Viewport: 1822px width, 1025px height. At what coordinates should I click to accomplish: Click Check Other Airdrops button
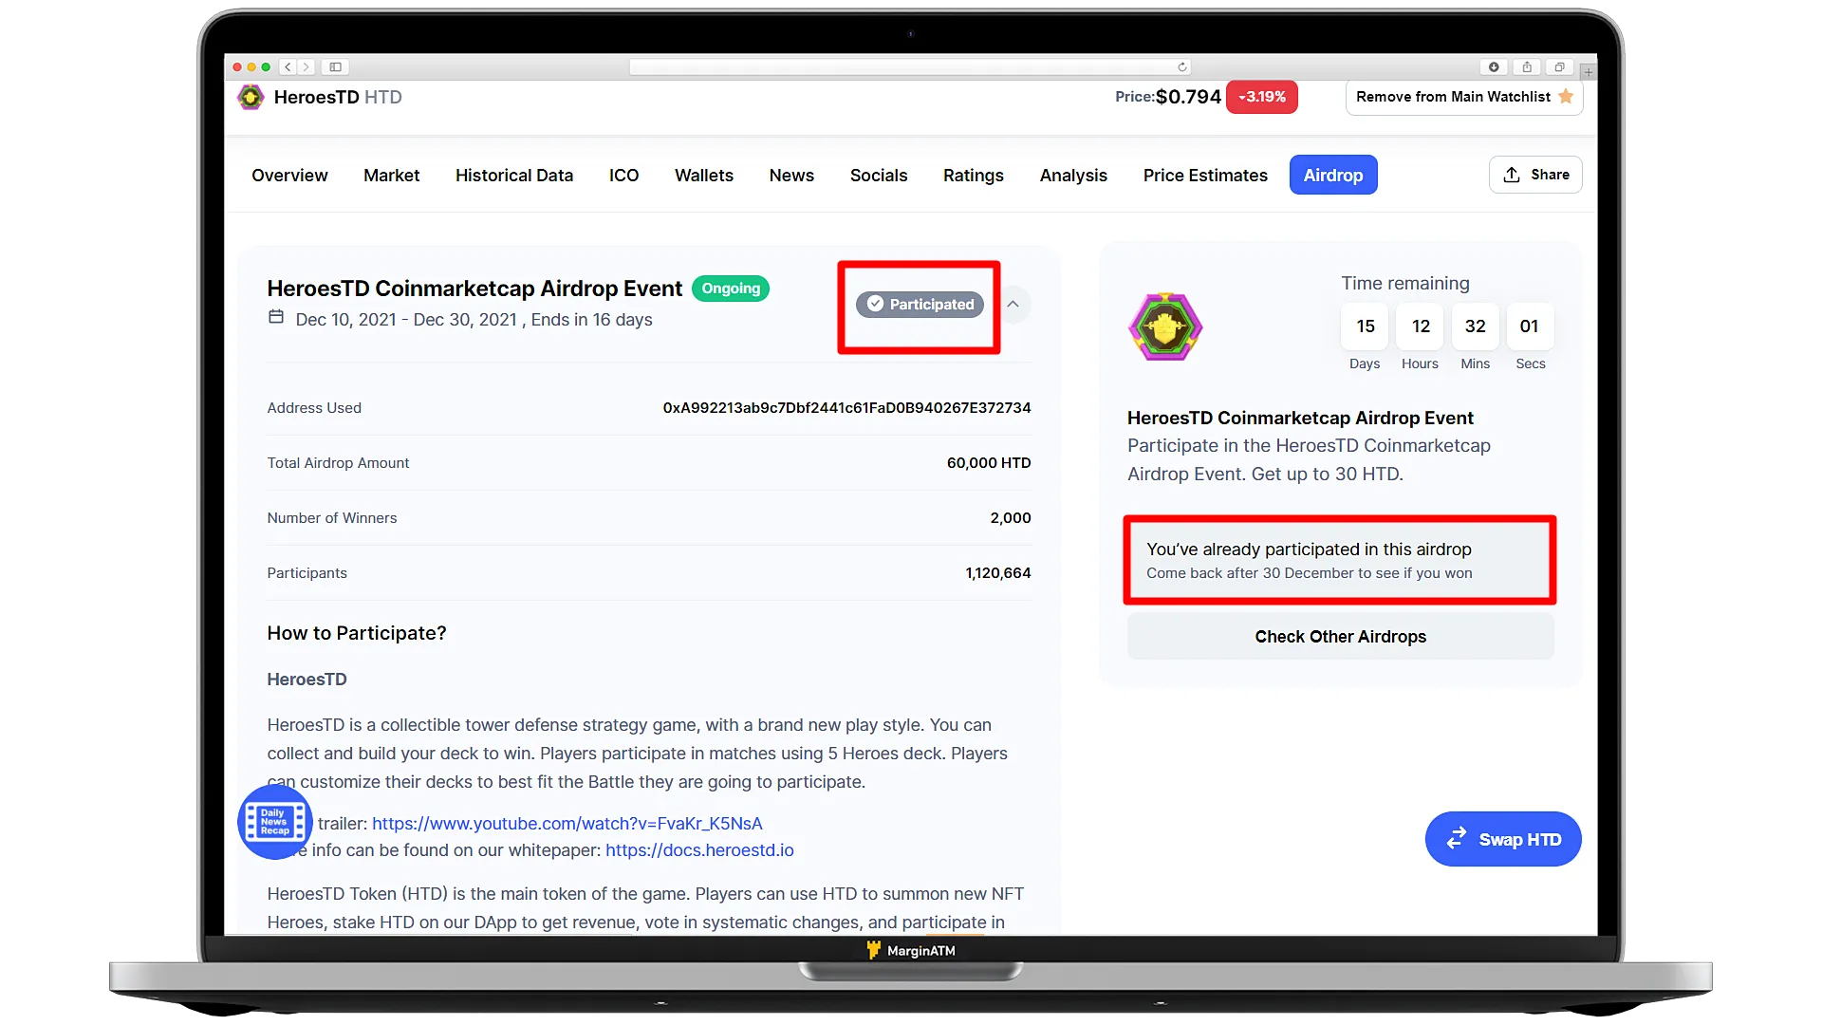[x=1341, y=637]
